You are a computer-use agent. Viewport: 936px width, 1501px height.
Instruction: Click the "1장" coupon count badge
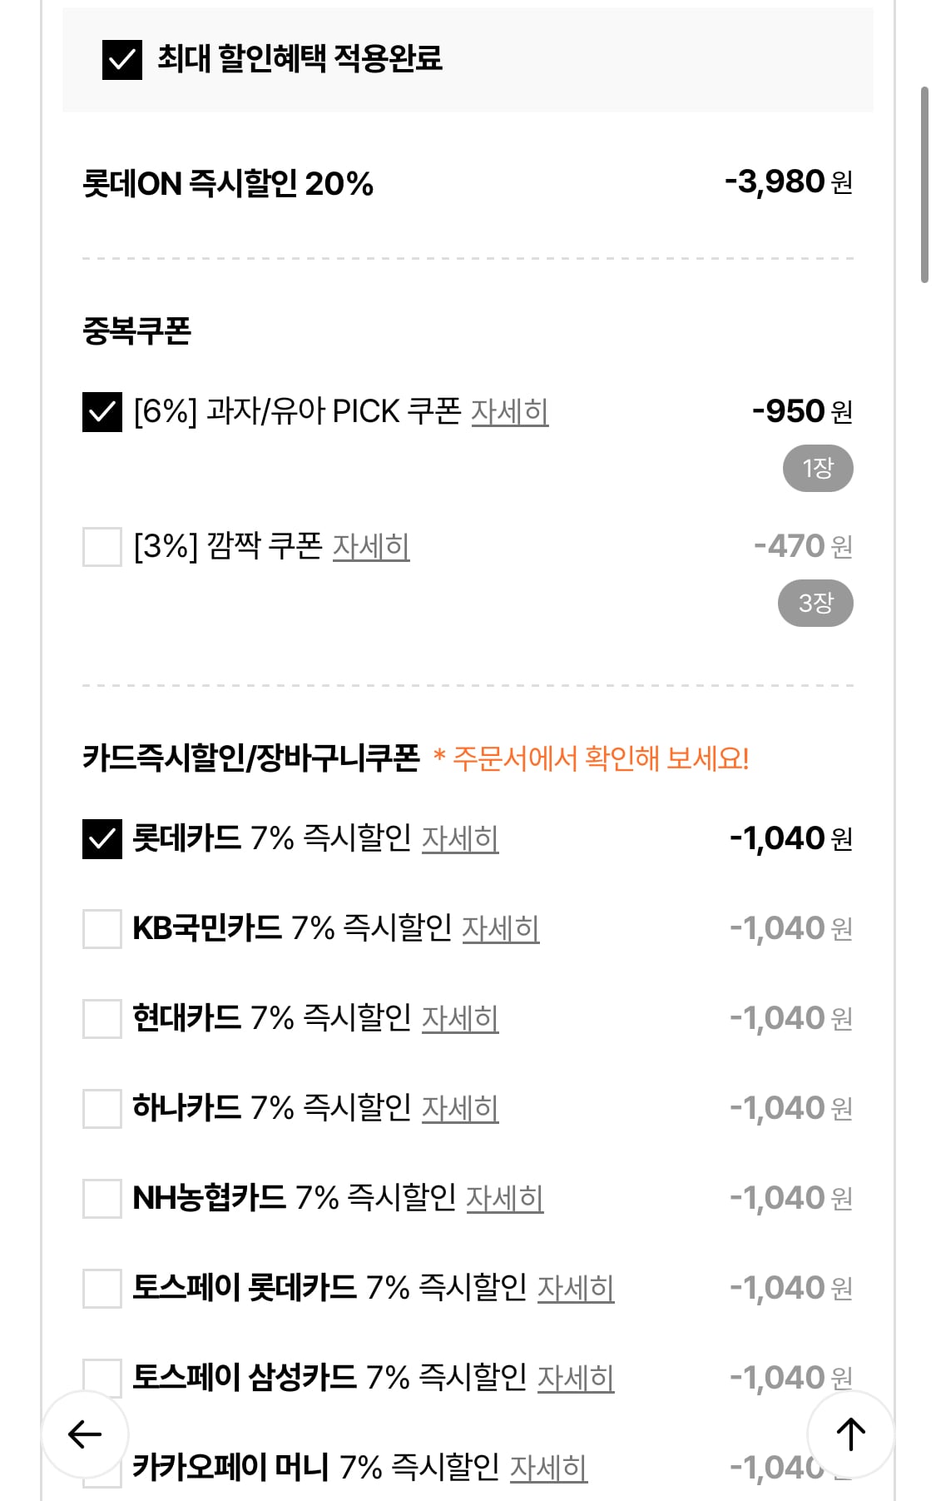(818, 468)
